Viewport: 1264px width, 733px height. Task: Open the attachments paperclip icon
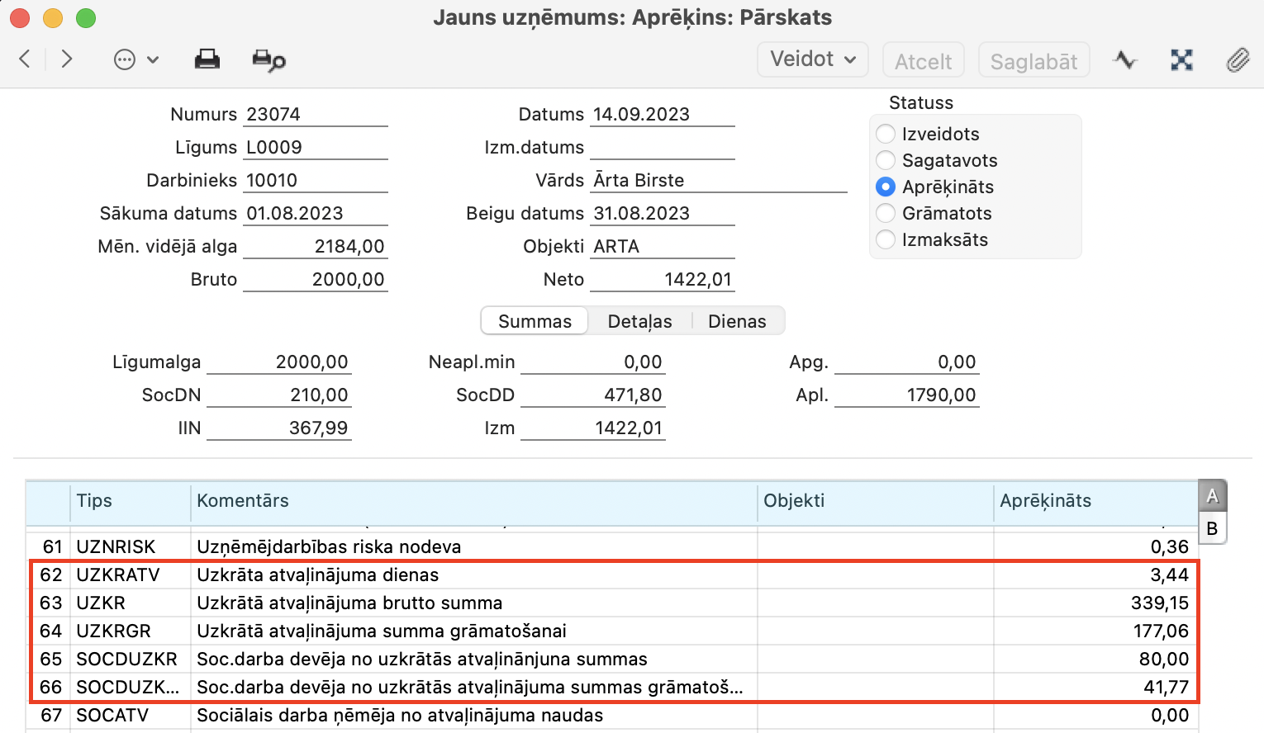[1237, 60]
